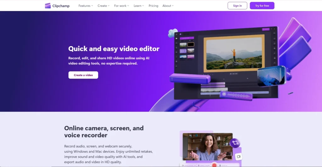Click the cloud icon beside the editor mockup
Viewport: 322px width, 167px height.
(173, 33)
